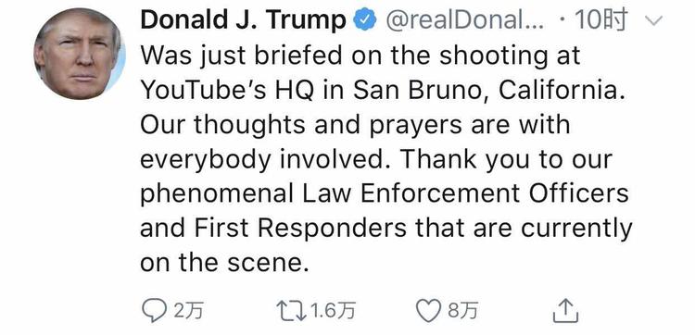Click the 10时 timestamp

601,20
